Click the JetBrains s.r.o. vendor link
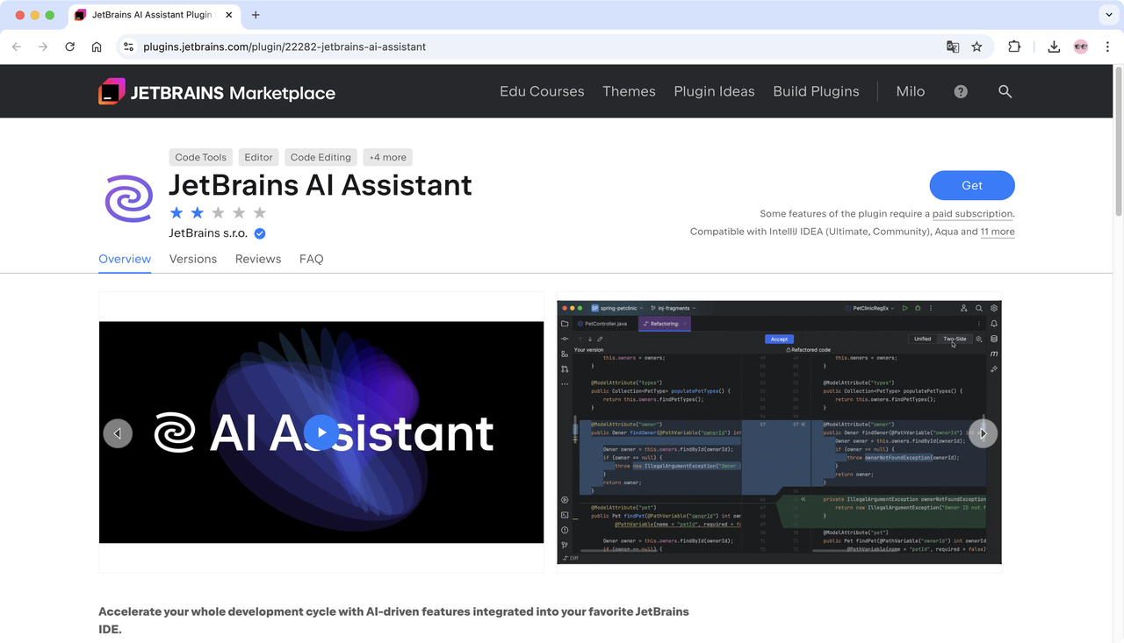The image size is (1124, 643). click(208, 233)
